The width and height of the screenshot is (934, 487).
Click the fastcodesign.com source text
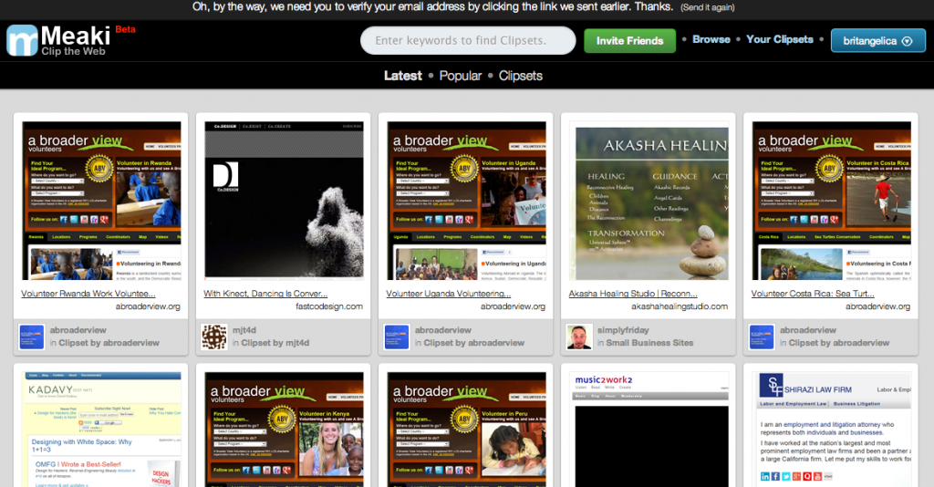[x=328, y=306]
